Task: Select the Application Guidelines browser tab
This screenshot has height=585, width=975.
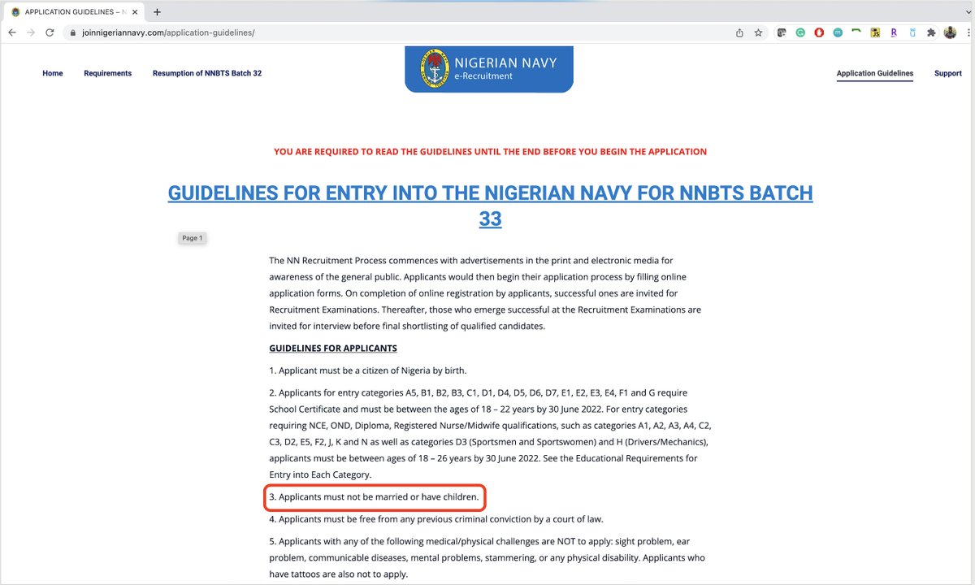Action: [x=73, y=12]
